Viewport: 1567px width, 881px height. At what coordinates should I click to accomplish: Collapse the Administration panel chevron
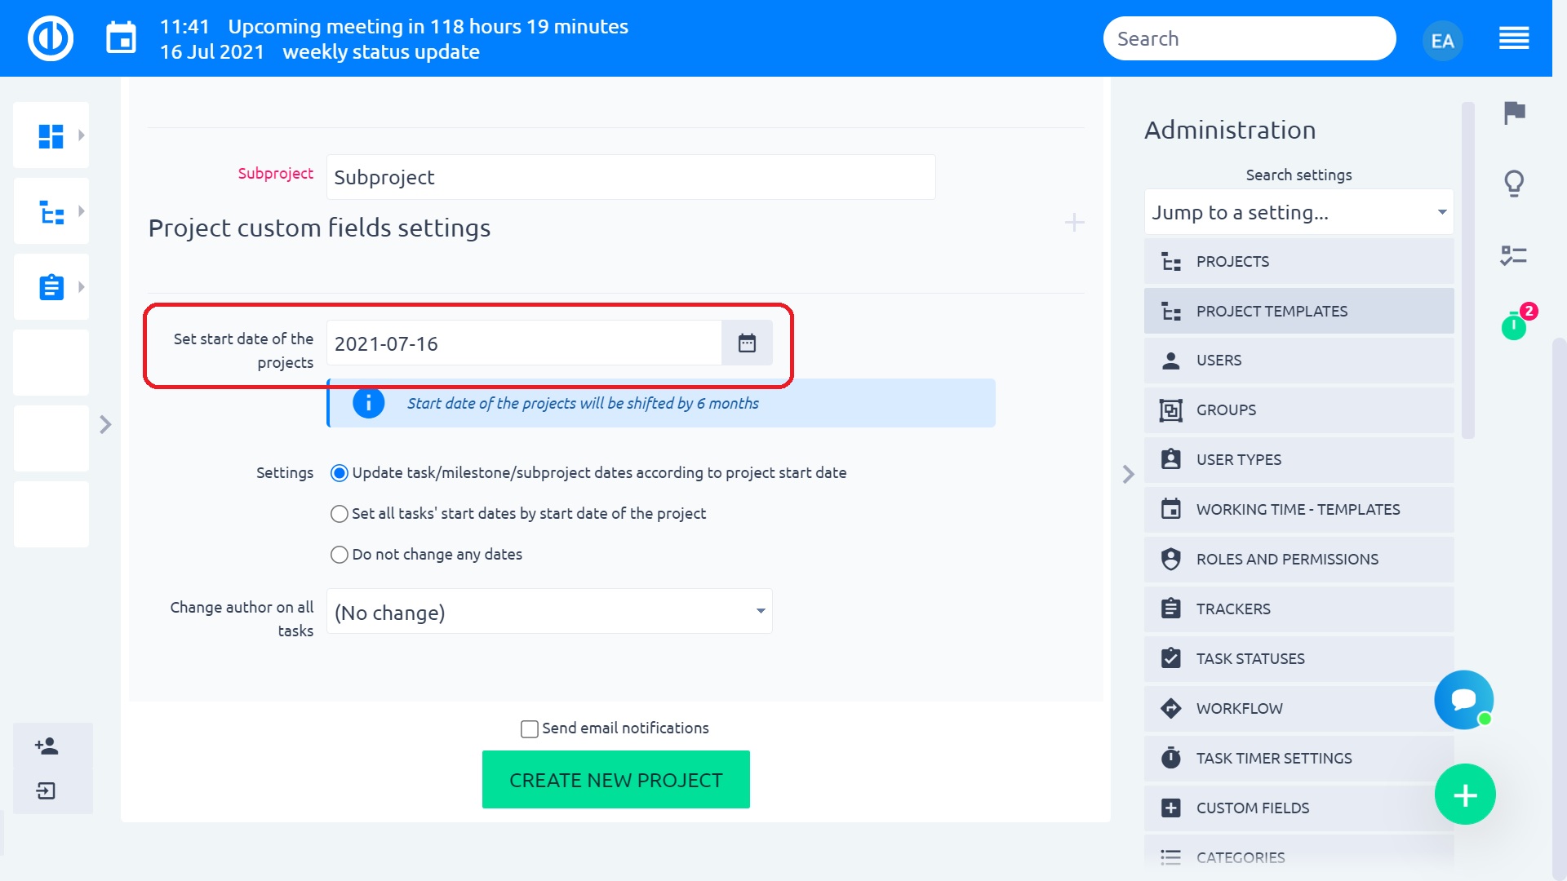click(x=1128, y=474)
